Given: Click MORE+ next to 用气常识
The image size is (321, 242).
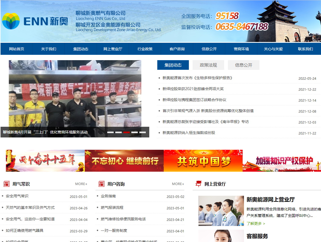Looking at the screenshot, I should pos(81,184).
